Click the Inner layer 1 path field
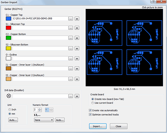The height and width of the screenshot is (133, 167). tap(40, 68)
